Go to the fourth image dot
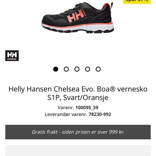This screenshot has width=156, height=156. (87, 69)
